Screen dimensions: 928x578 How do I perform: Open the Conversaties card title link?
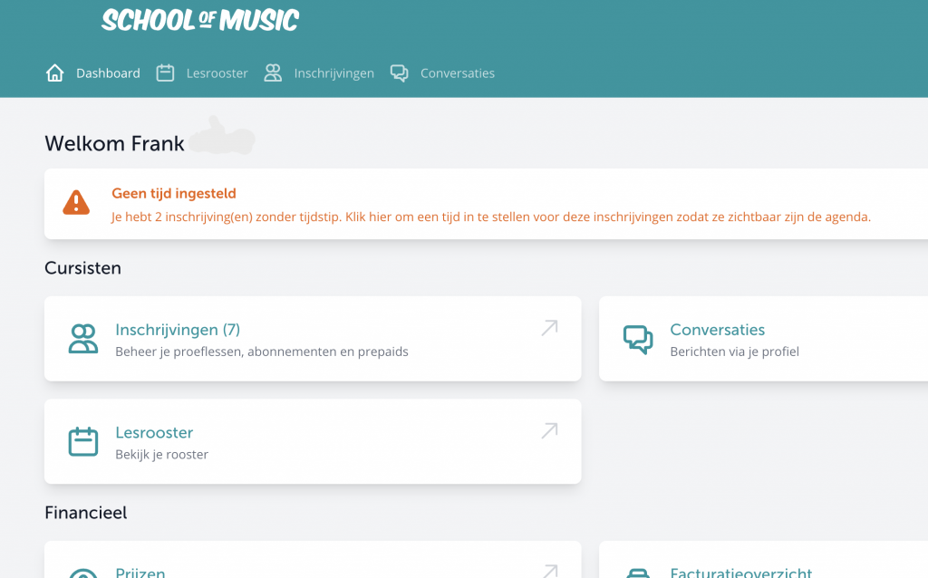point(717,330)
